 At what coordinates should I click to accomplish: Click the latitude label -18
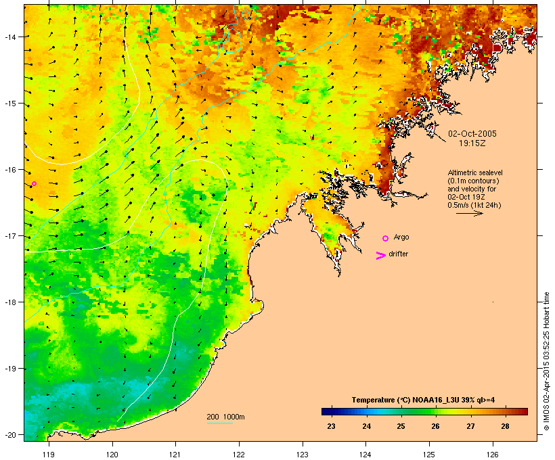tap(10, 302)
